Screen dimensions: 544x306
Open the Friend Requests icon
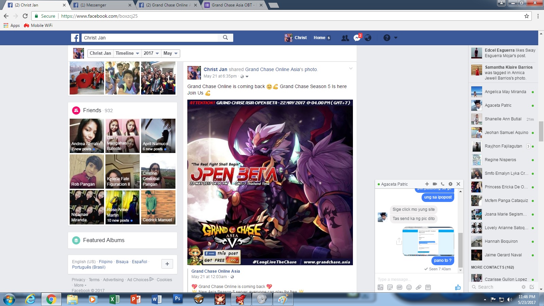pos(345,38)
